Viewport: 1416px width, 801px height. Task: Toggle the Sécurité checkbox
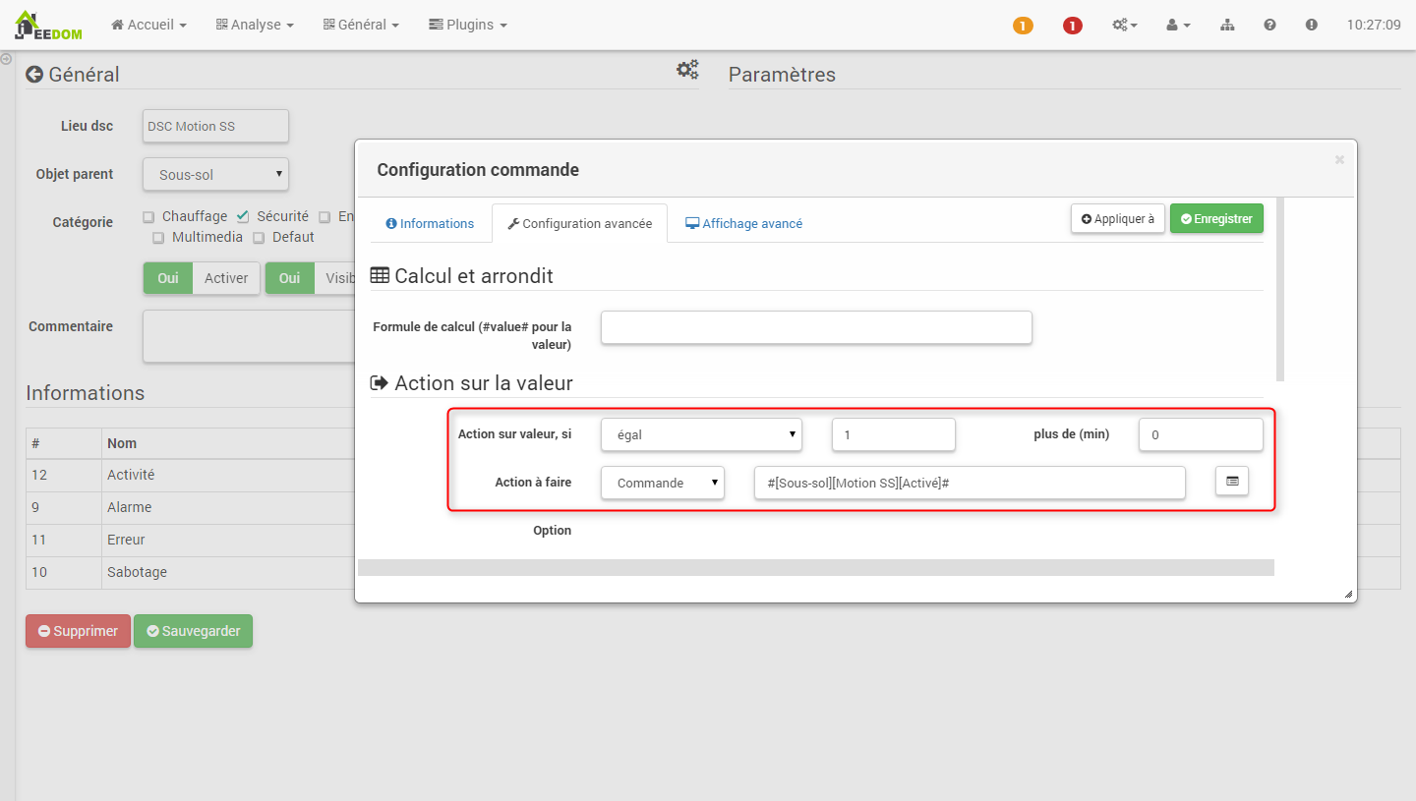(243, 217)
